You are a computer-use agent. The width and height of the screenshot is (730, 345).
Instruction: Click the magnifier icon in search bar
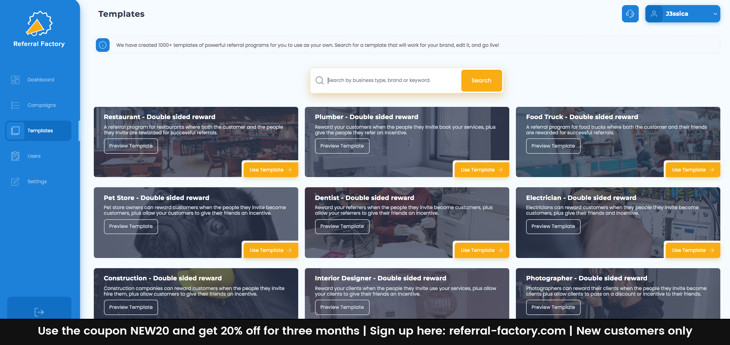pyautogui.click(x=320, y=80)
